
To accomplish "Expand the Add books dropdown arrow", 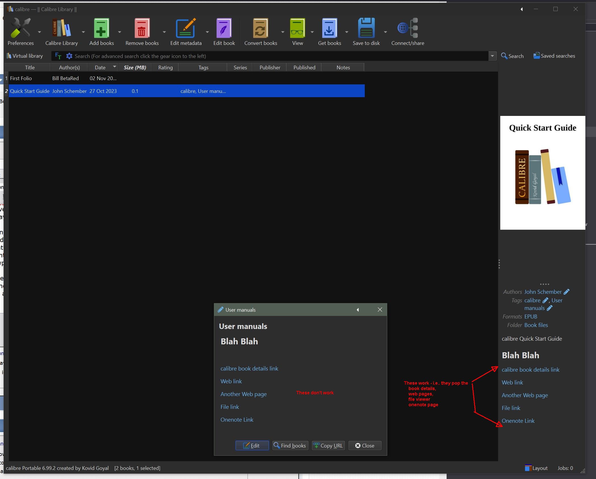I will click(120, 32).
